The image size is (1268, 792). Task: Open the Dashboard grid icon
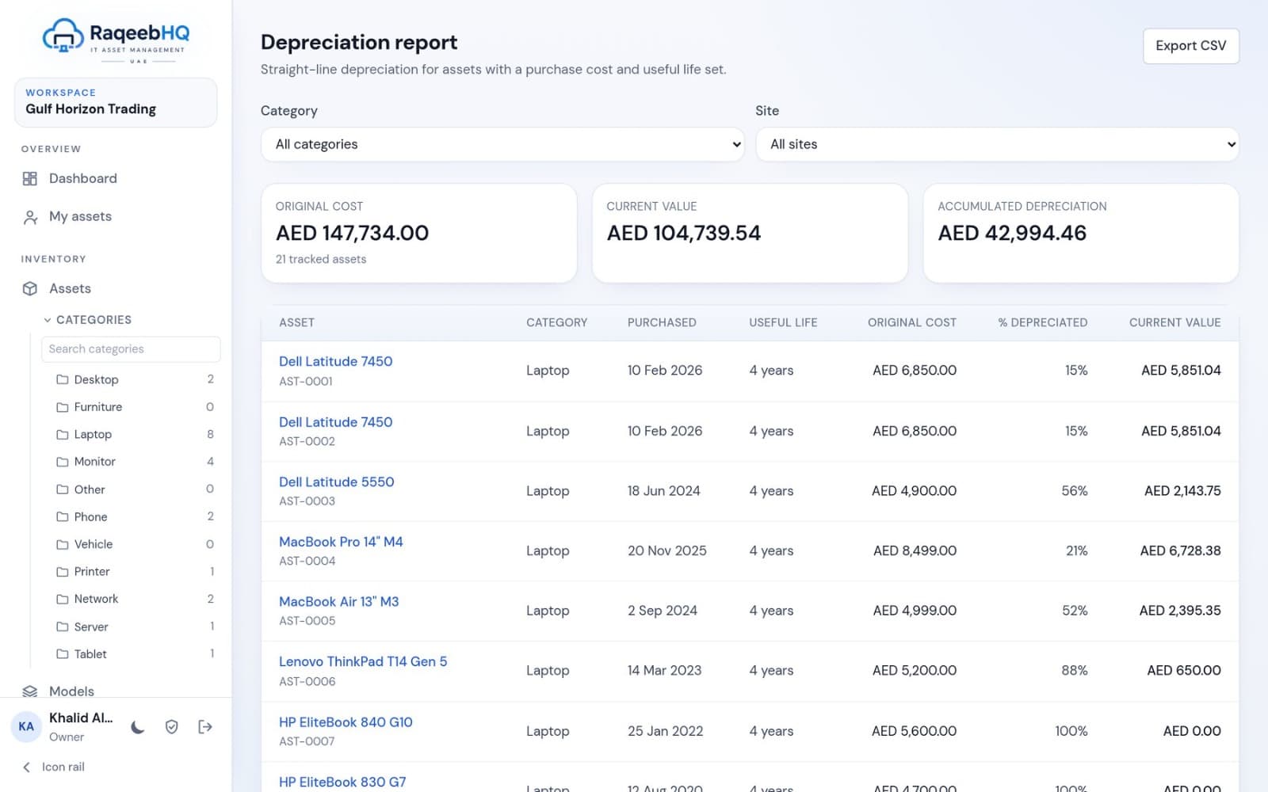(30, 179)
